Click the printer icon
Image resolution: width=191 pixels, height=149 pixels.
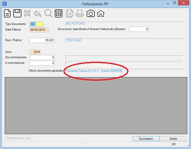80,13
